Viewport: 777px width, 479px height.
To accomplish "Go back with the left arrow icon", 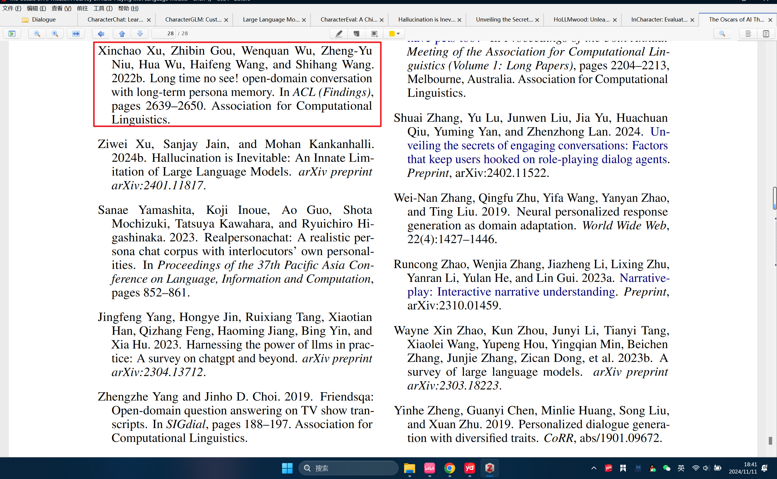I will tap(101, 34).
